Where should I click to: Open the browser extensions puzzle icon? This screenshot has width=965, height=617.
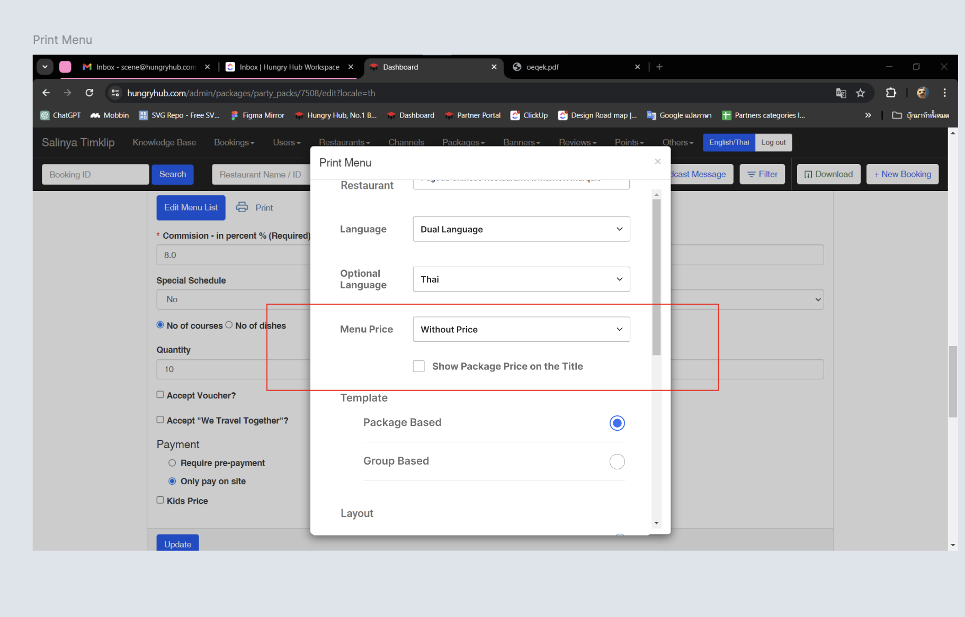(x=891, y=93)
